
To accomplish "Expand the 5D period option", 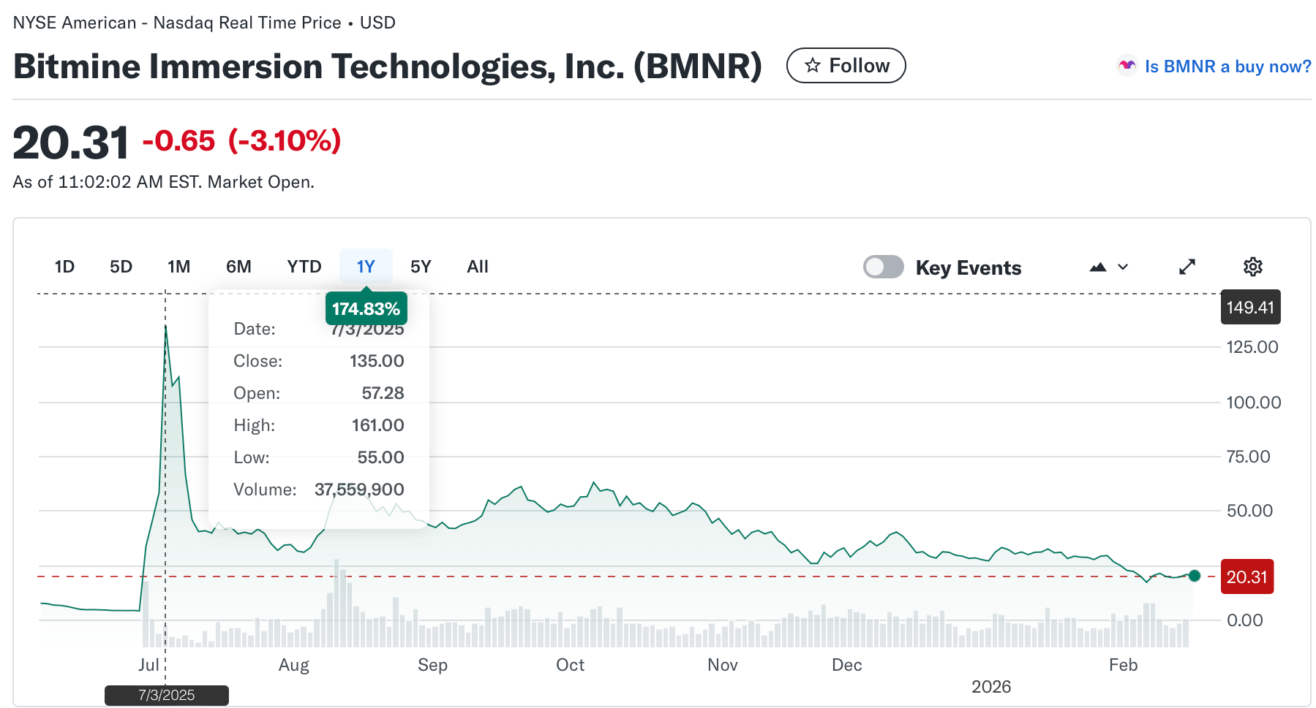I will (x=121, y=267).
